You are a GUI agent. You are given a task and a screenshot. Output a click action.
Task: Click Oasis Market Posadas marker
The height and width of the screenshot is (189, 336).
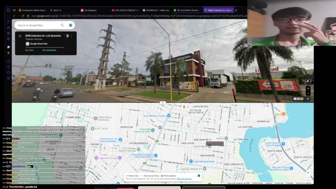[x=169, y=115]
